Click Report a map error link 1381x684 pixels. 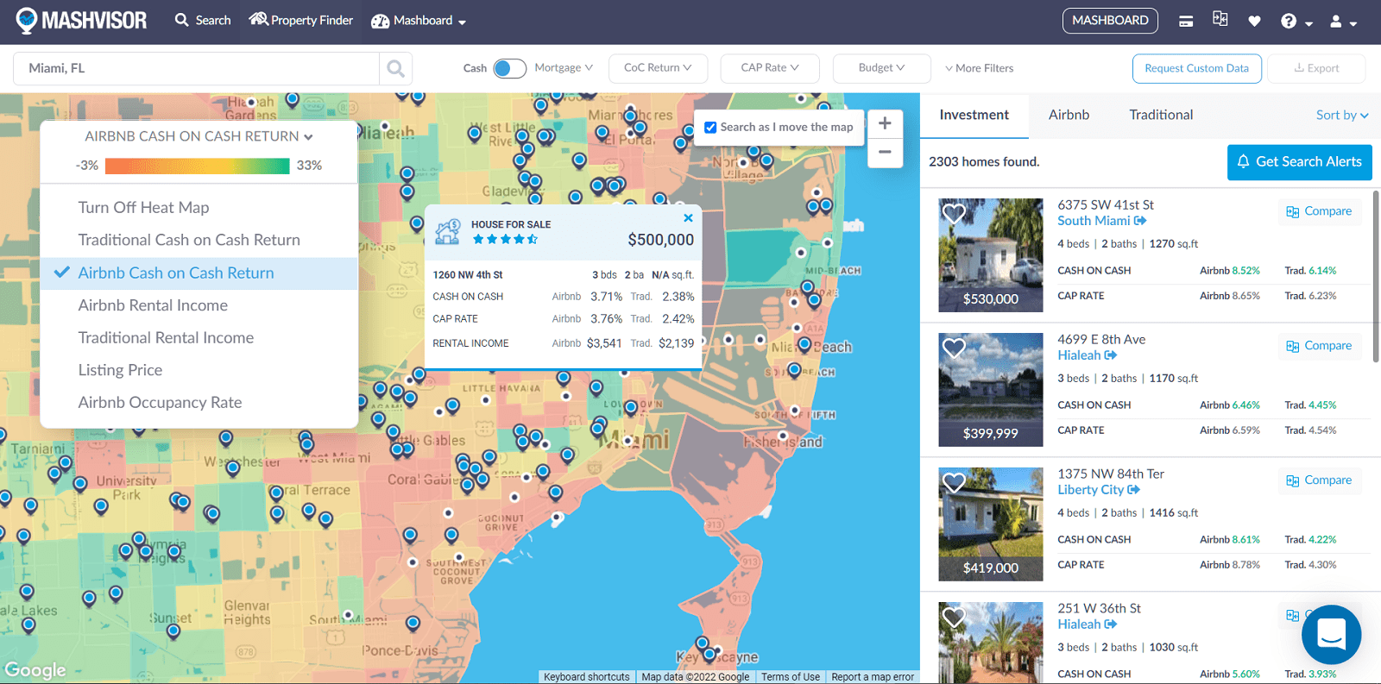[873, 677]
